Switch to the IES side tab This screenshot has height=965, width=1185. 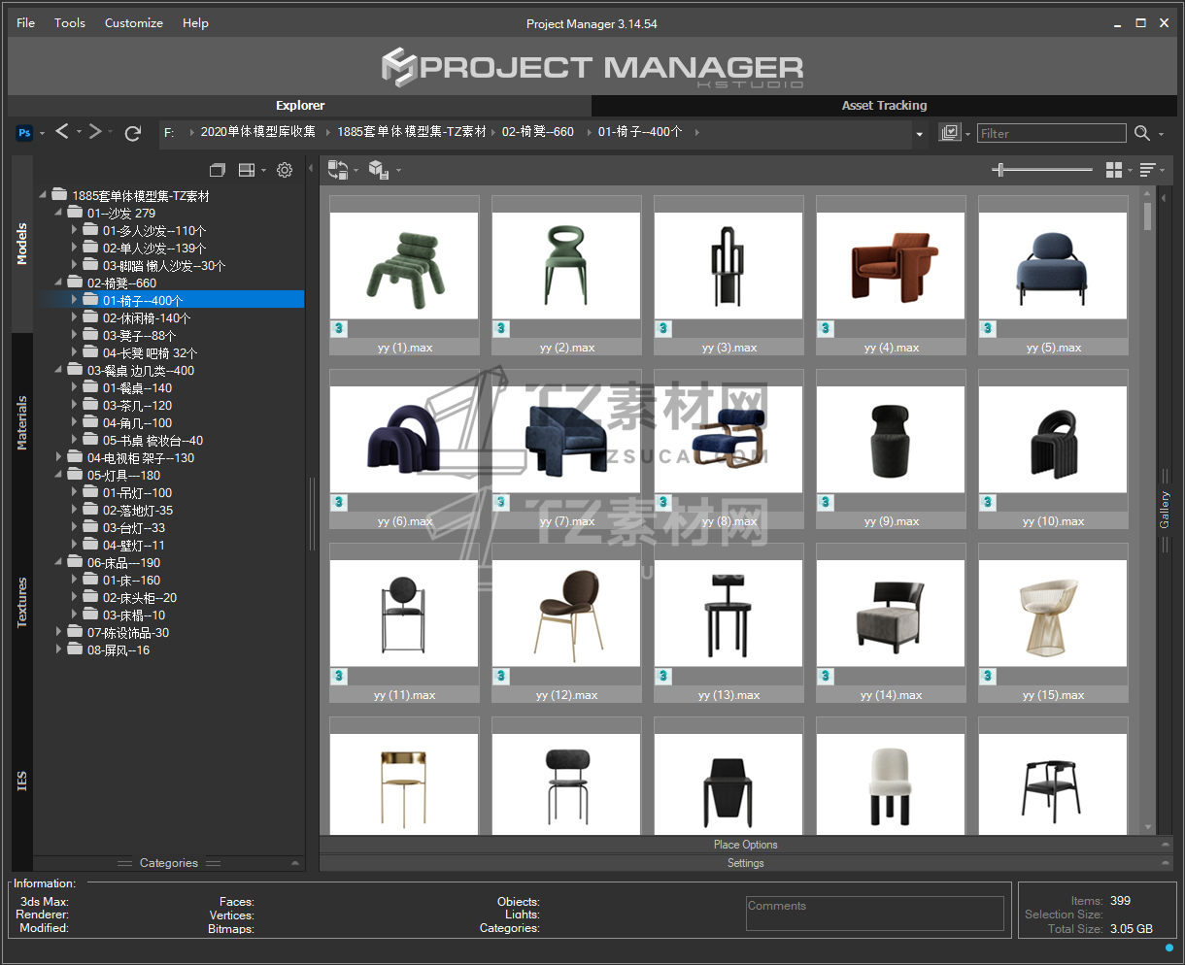tap(21, 781)
